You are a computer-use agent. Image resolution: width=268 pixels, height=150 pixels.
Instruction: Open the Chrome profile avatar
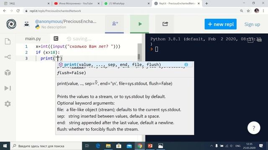coord(257,11)
